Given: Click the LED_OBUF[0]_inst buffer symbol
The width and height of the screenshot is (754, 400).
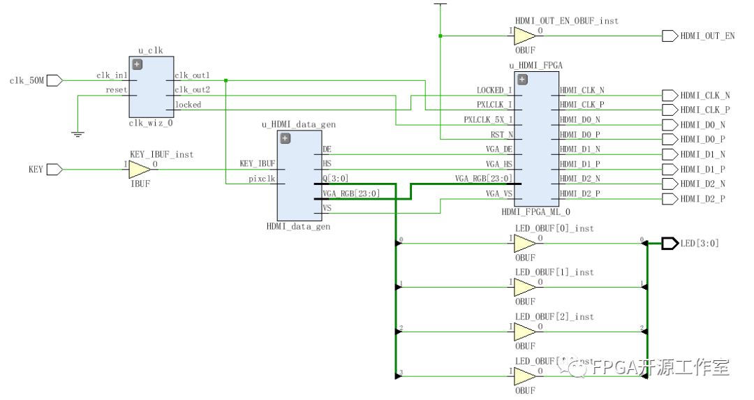Looking at the screenshot, I should [x=524, y=243].
